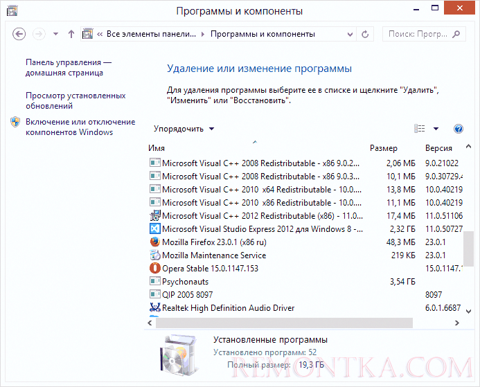Open recent locations dropdown arrow

pyautogui.click(x=55, y=34)
